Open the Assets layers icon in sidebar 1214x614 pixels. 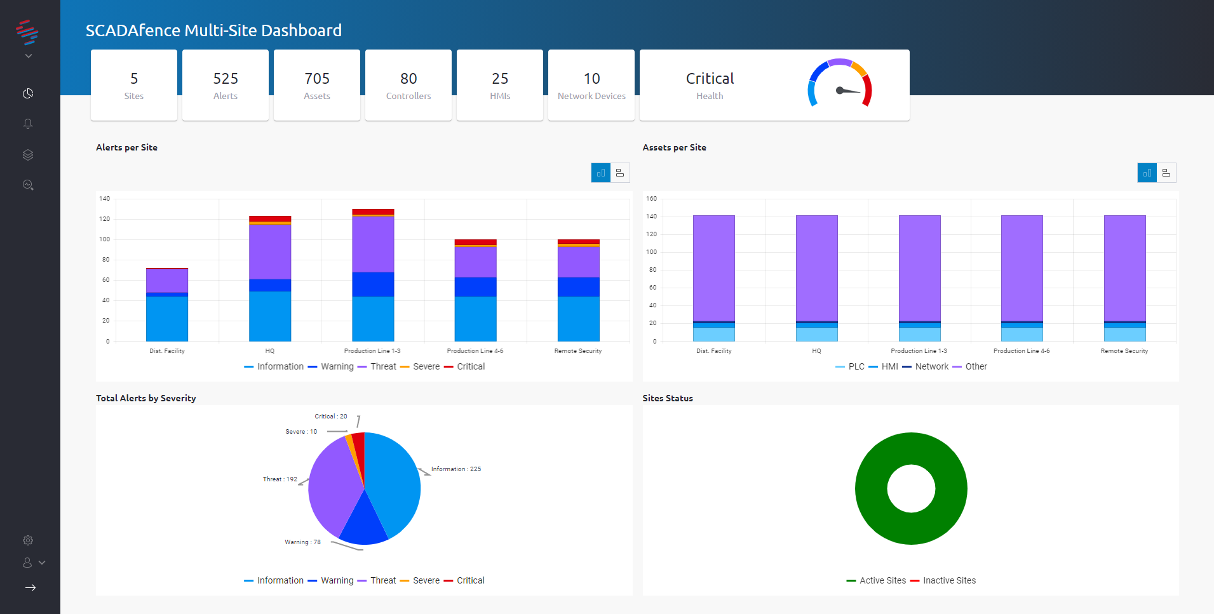28,154
